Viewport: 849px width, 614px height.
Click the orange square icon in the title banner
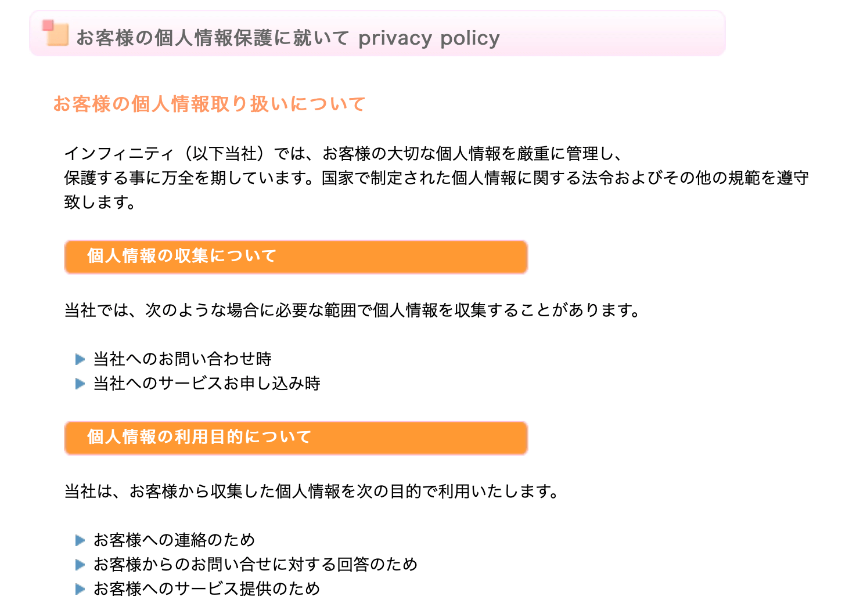click(56, 33)
